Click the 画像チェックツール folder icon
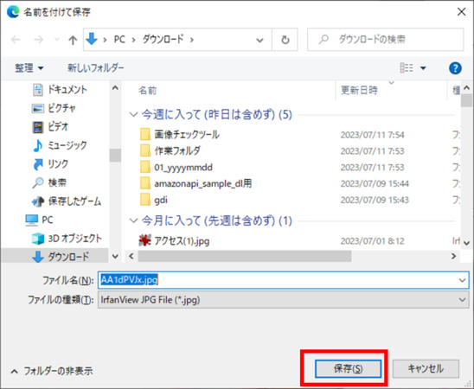 pos(145,134)
